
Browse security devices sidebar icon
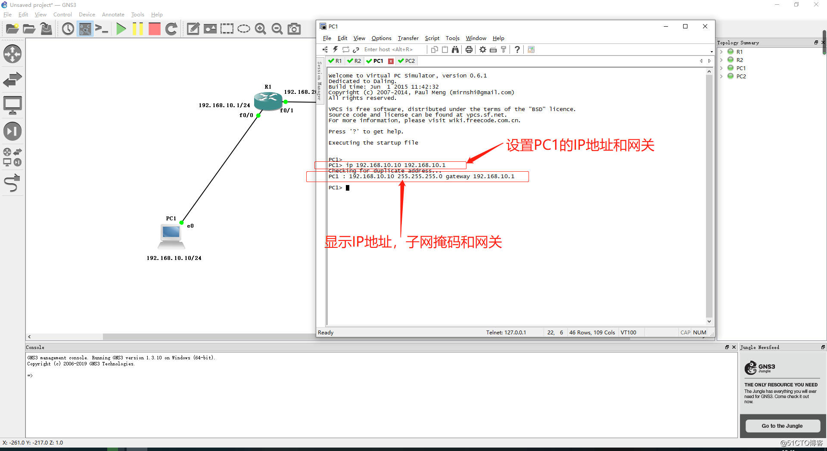click(x=12, y=131)
